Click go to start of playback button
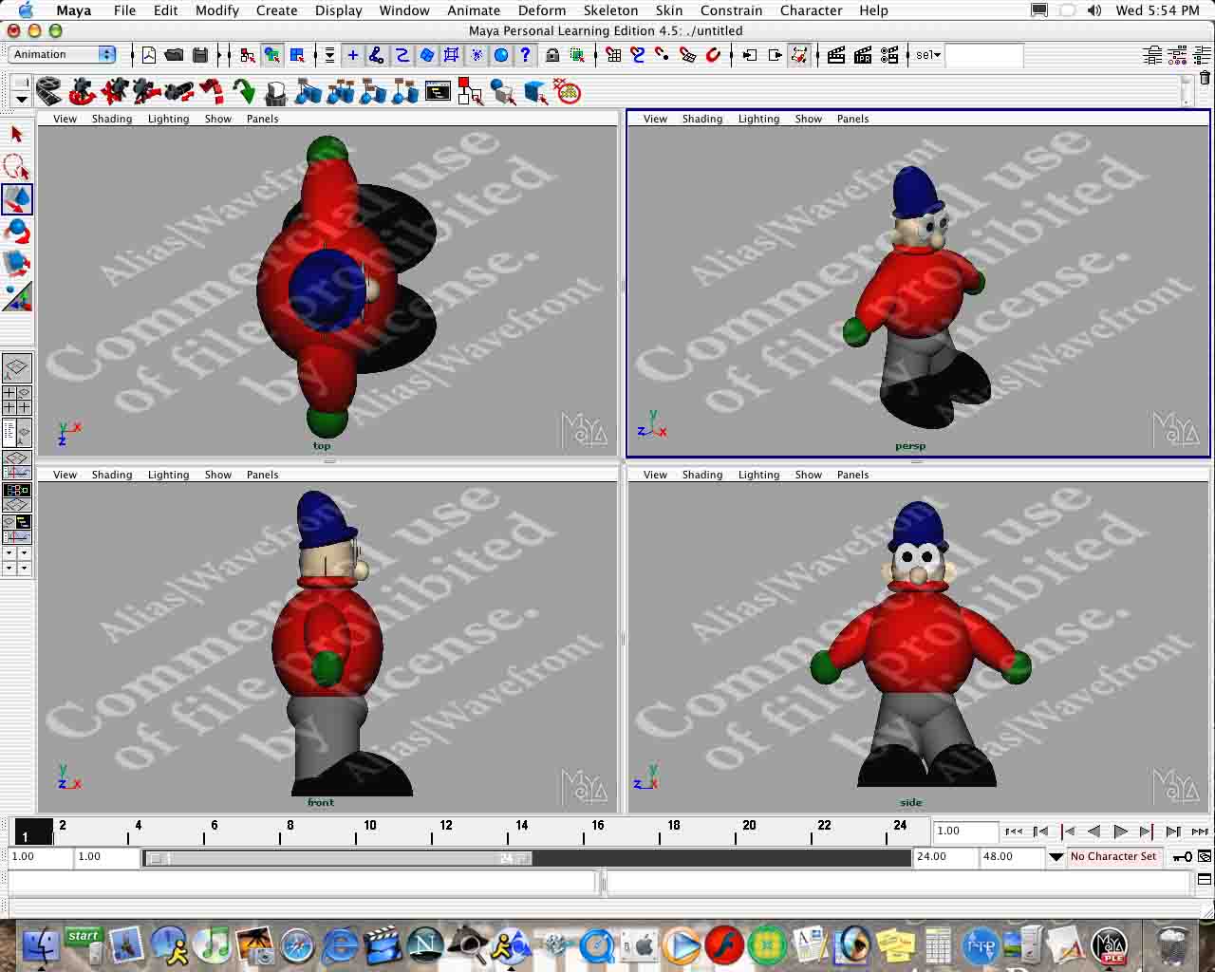The height and width of the screenshot is (972, 1215). pos(1014,832)
